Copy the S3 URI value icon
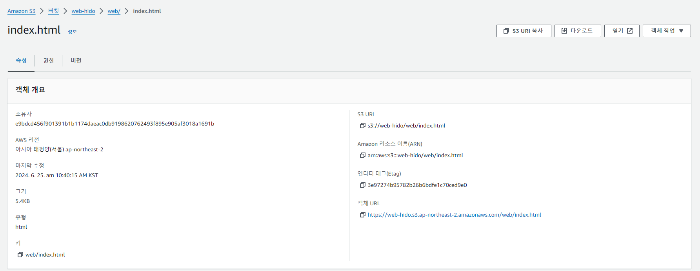This screenshot has height=271, width=700. (x=363, y=126)
